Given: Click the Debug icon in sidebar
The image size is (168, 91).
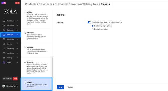Looking at the screenshot, I should tap(4, 62).
